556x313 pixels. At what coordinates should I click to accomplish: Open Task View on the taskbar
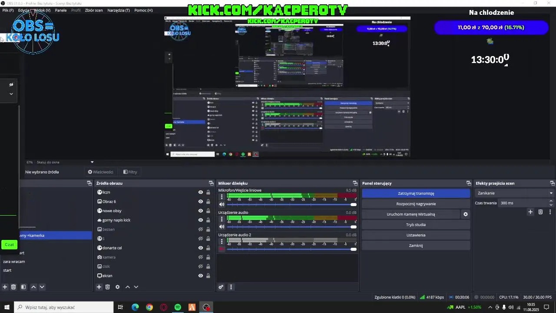click(x=121, y=307)
